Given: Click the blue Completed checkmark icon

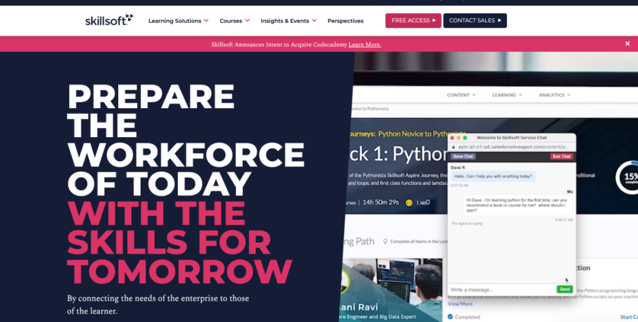Looking at the screenshot, I should click(x=450, y=316).
